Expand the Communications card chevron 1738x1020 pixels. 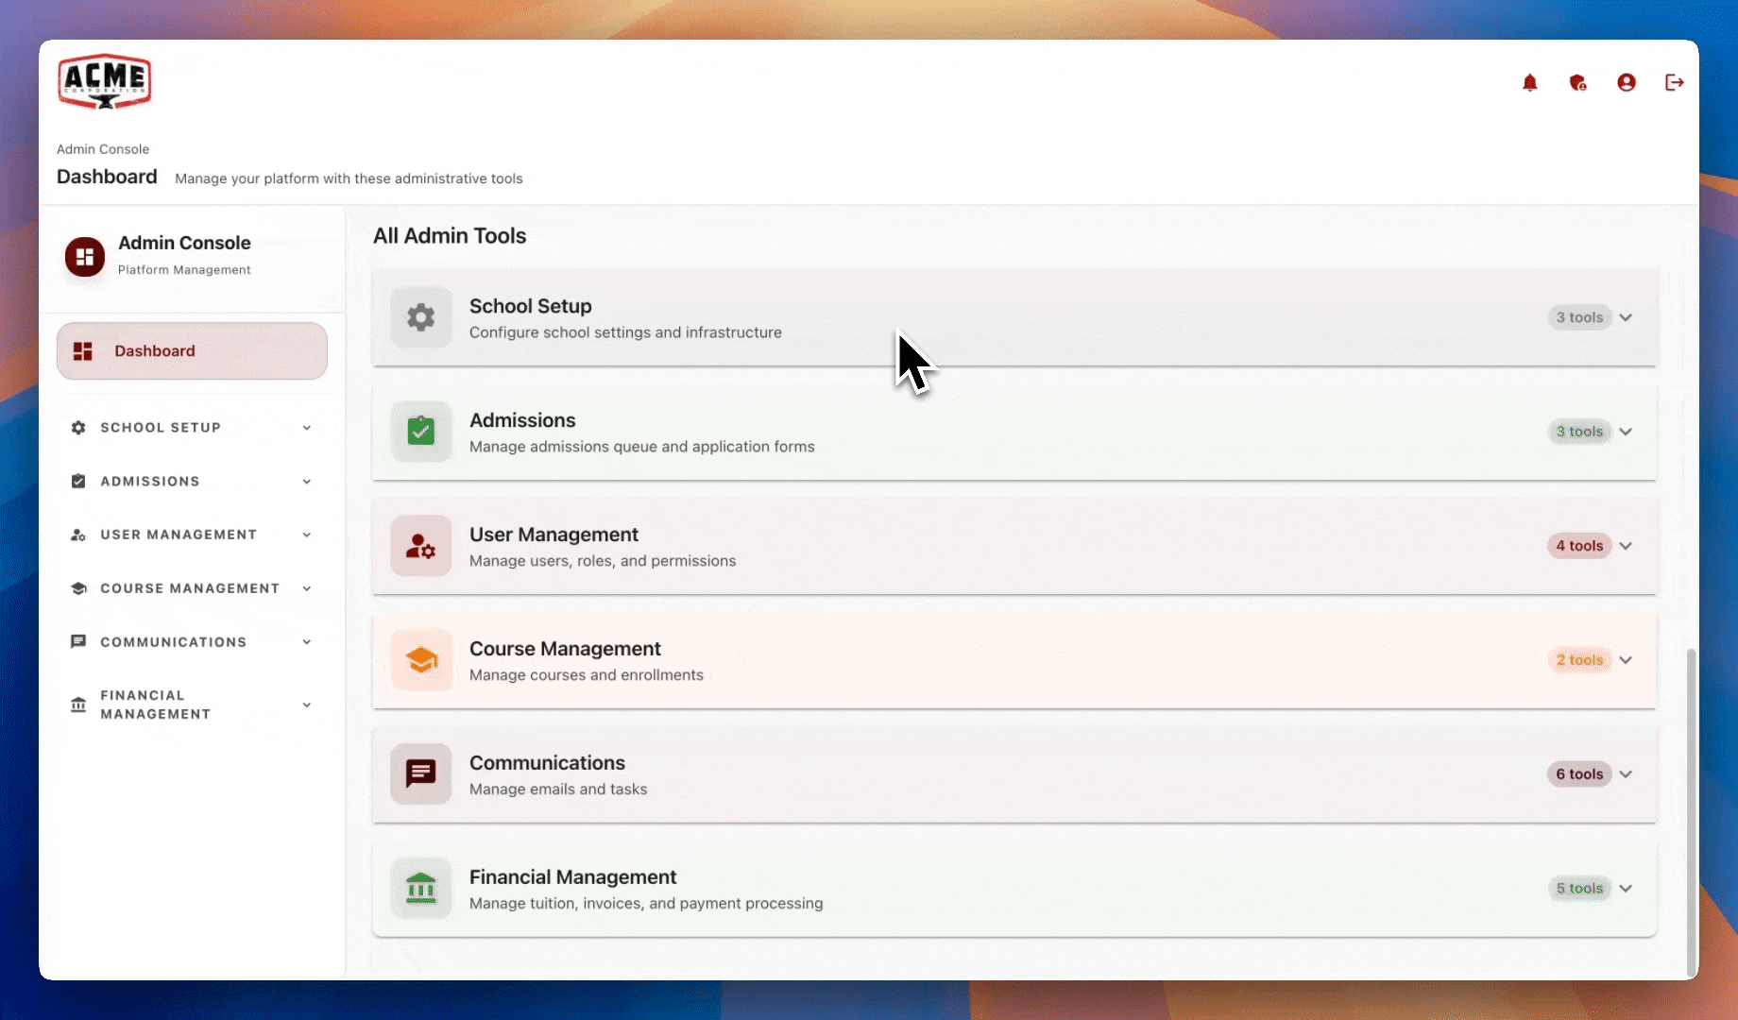coord(1626,774)
